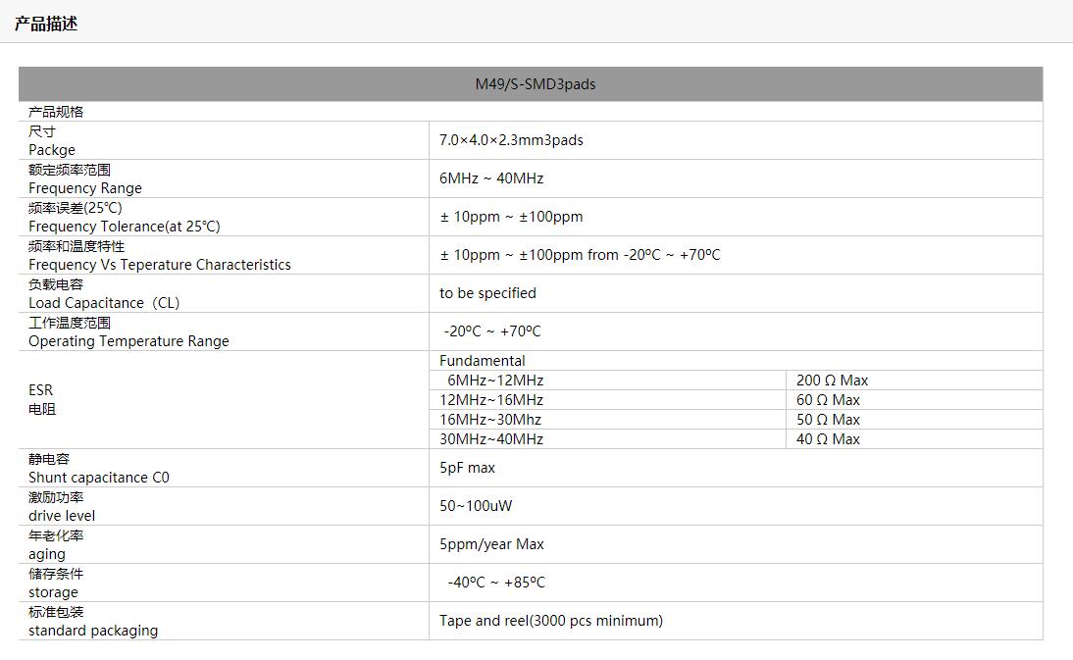This screenshot has height=660, width=1073.
Task: Click the Frequency Tolerance(at 25°C) label
Action: (125, 227)
